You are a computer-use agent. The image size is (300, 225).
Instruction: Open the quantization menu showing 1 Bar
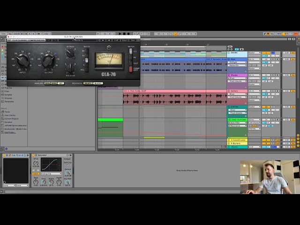pyautogui.click(x=47, y=34)
